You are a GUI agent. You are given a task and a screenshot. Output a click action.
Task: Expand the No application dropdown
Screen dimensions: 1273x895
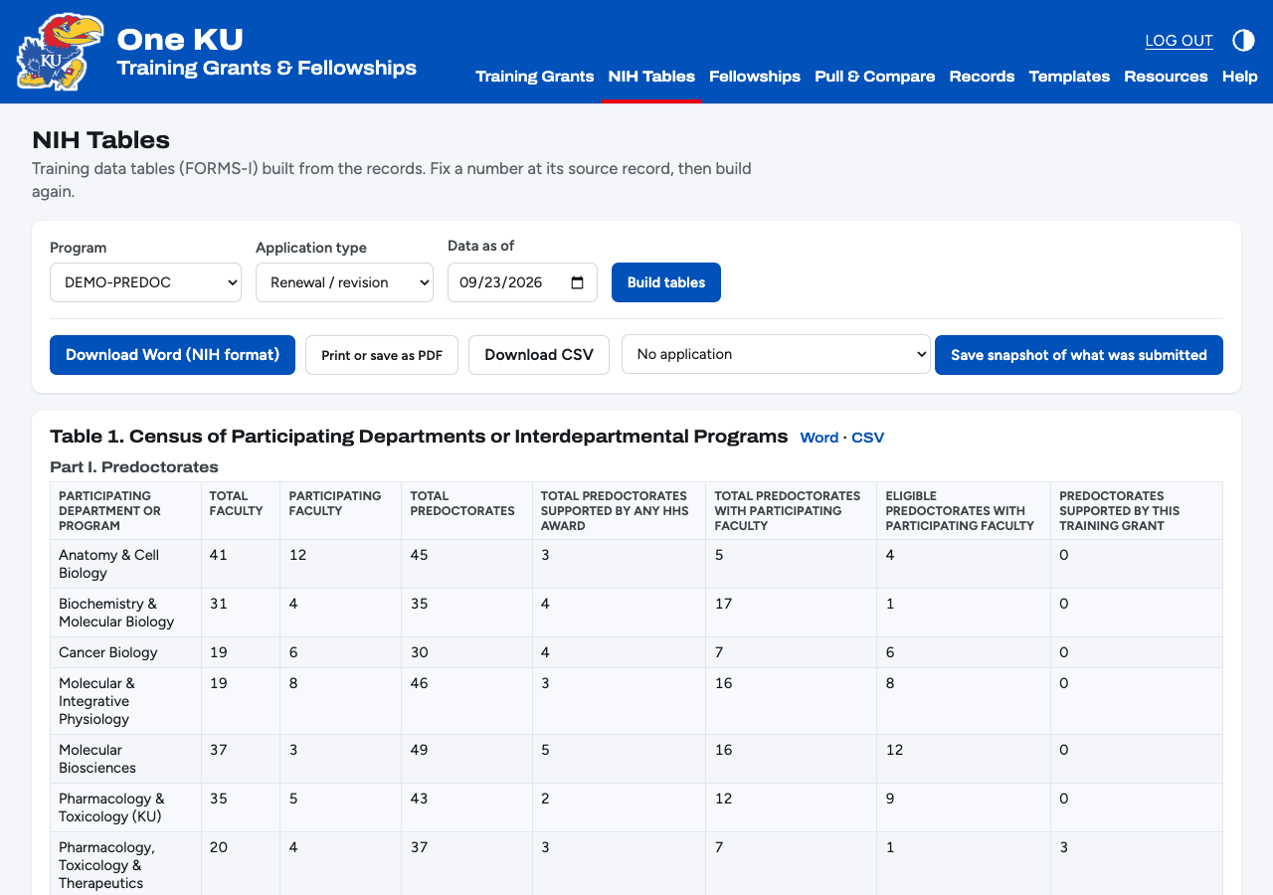click(x=776, y=354)
